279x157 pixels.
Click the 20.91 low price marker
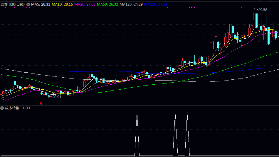(57, 97)
